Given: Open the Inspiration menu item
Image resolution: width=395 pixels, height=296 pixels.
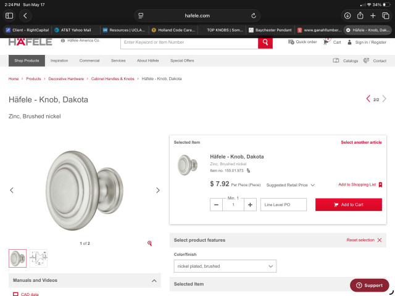Looking at the screenshot, I should [59, 60].
